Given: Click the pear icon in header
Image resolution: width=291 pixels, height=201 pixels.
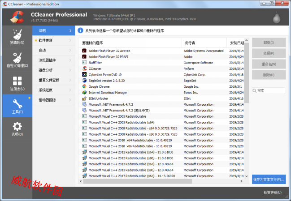Looking at the screenshot, I should pyautogui.click(x=276, y=18).
